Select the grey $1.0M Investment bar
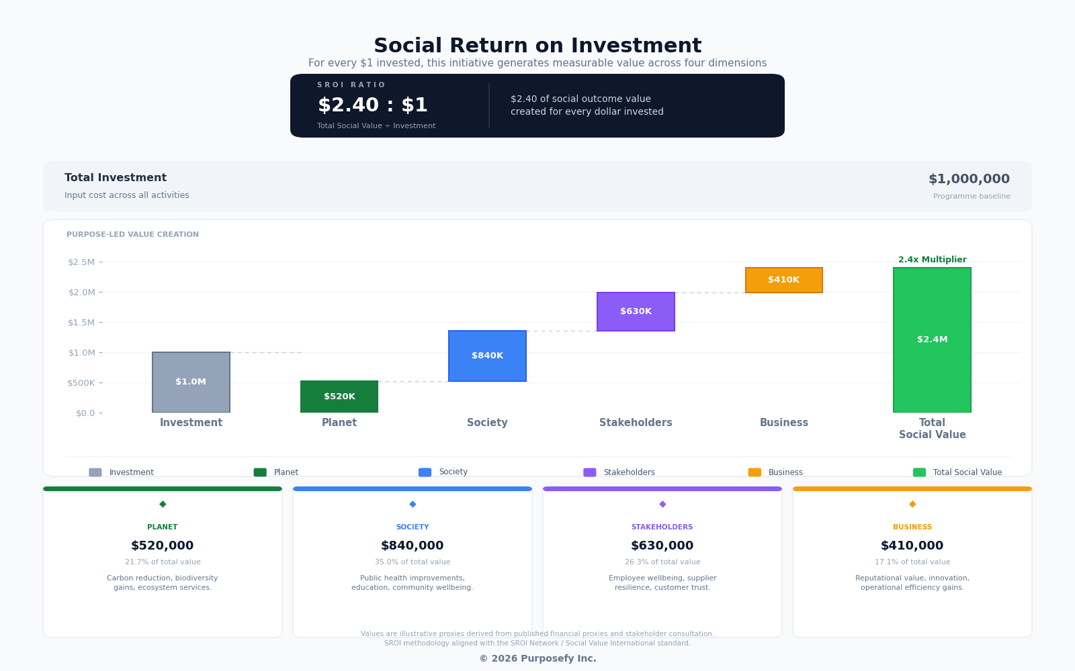Viewport: 1075px width, 671px height. coord(191,382)
